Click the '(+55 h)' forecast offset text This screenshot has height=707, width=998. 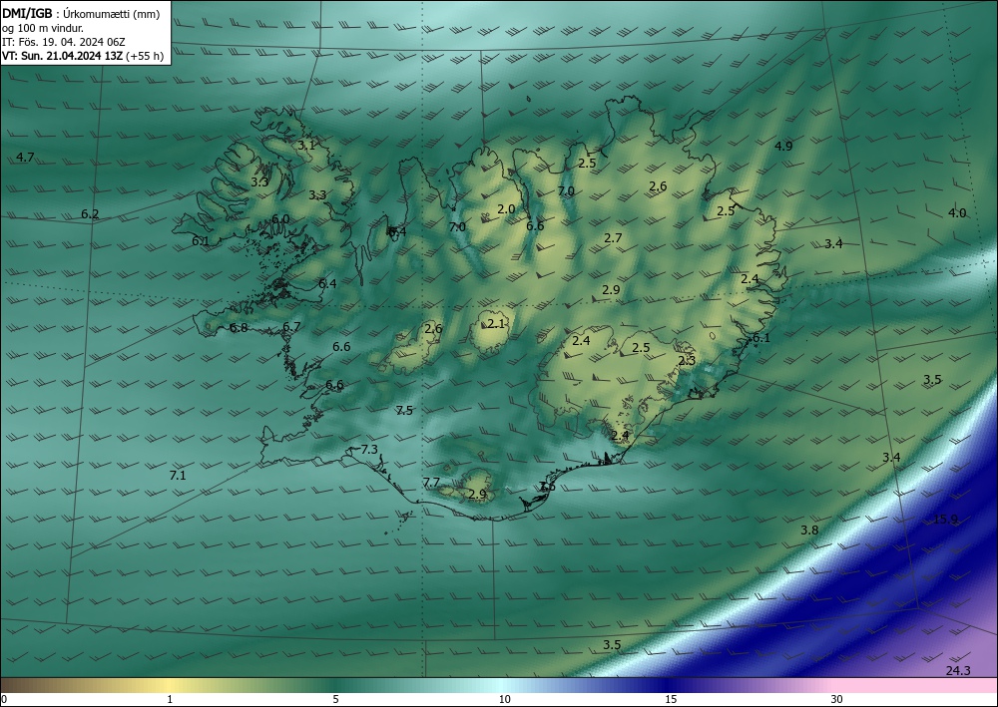coord(145,56)
